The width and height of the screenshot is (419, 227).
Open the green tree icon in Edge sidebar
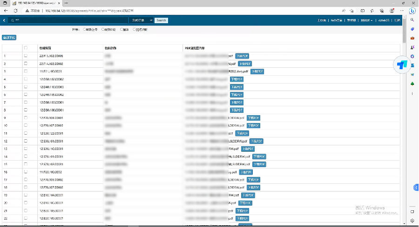pos(412,84)
